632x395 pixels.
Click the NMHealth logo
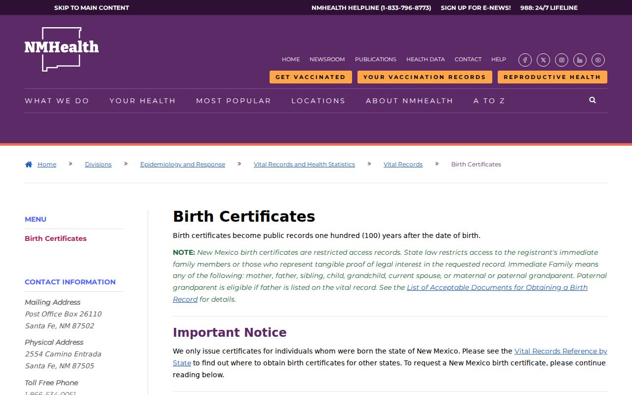62,49
